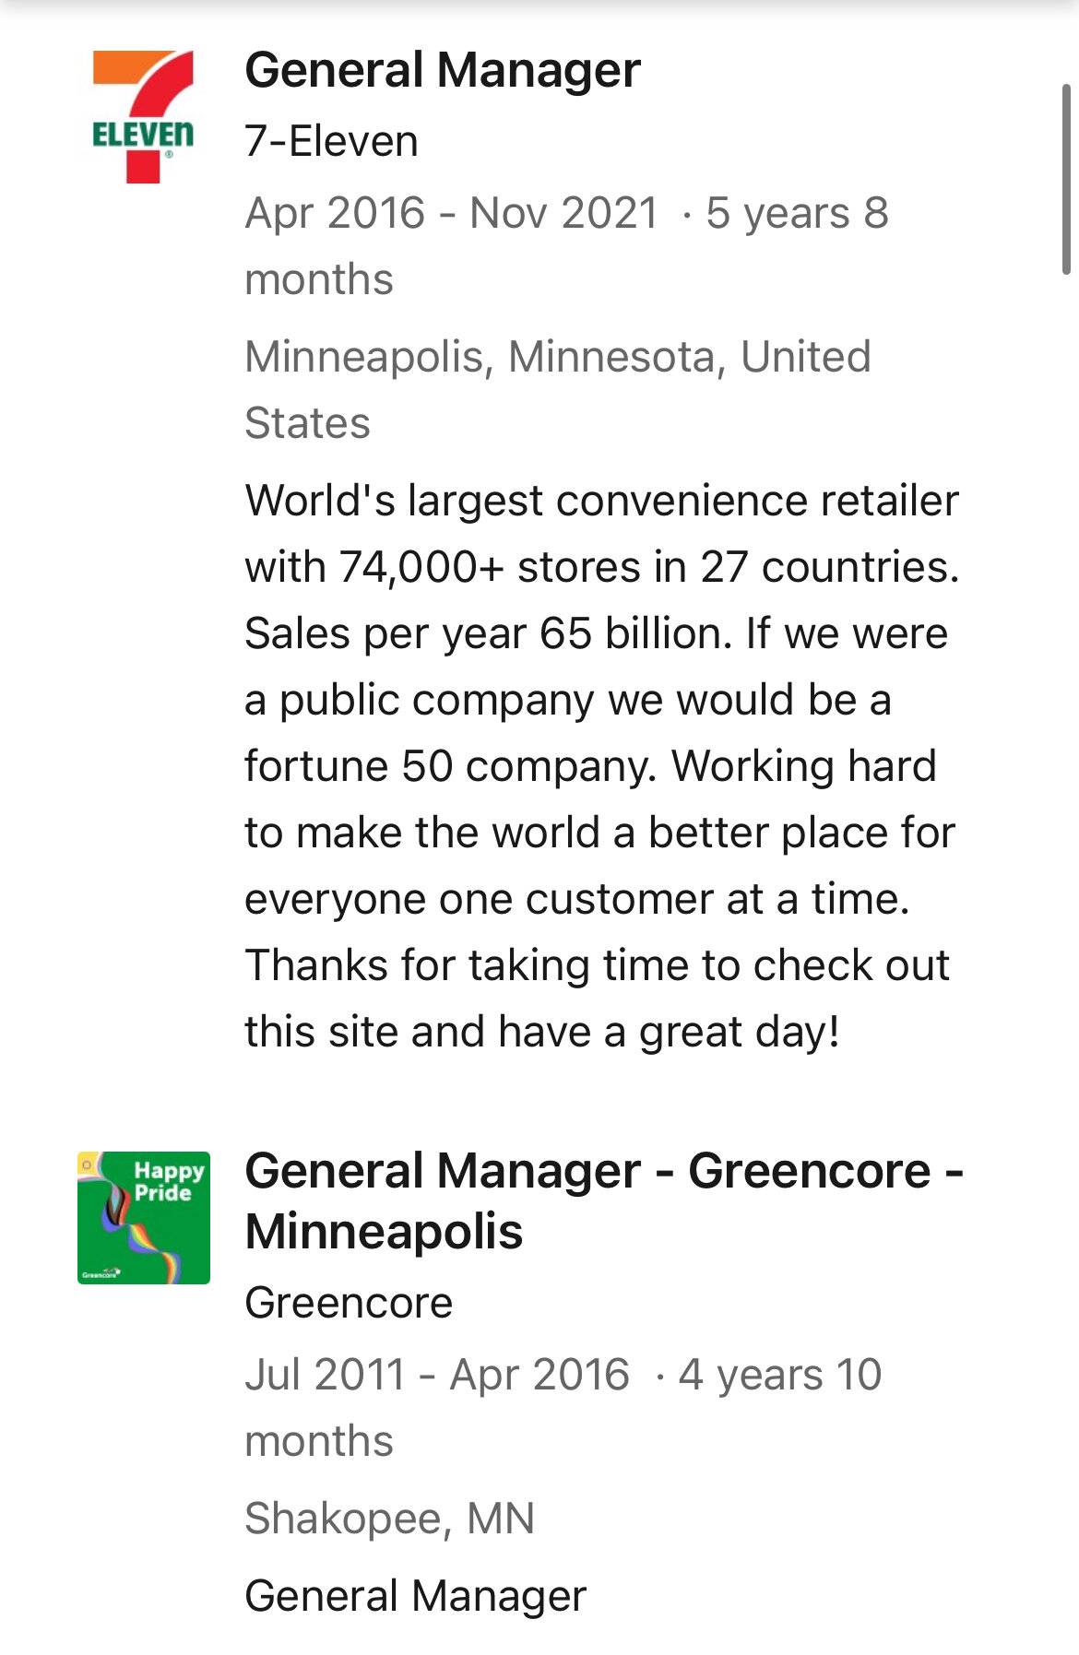Image resolution: width=1079 pixels, height=1655 pixels.
Task: Tap the 'Sales per year 65 billion' text
Action: tap(489, 633)
